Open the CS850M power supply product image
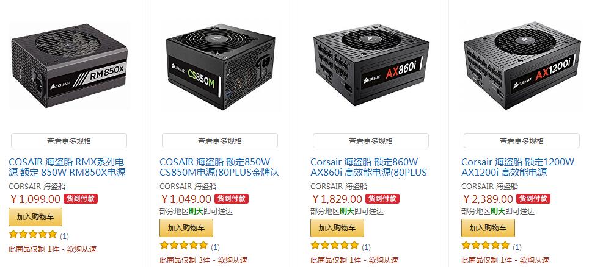Viewport: 592px width, 267px height. (220, 66)
